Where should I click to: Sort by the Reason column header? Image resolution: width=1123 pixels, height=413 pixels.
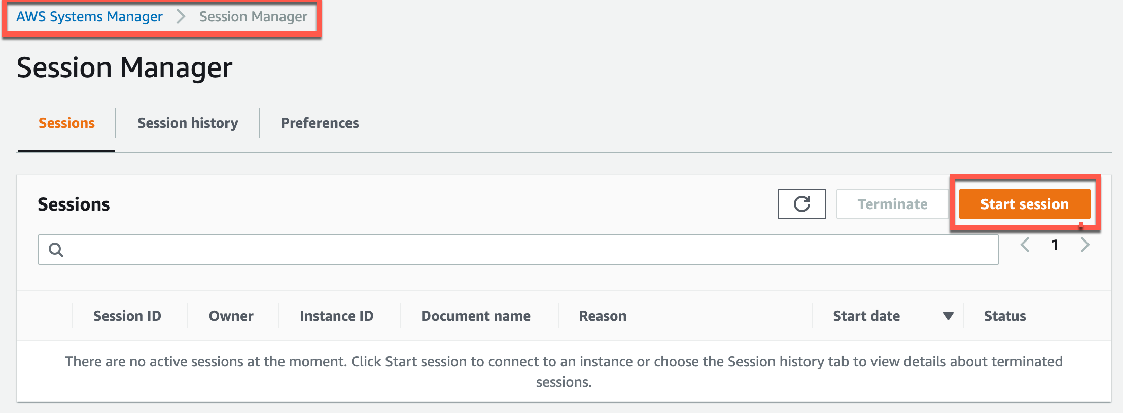pos(603,316)
